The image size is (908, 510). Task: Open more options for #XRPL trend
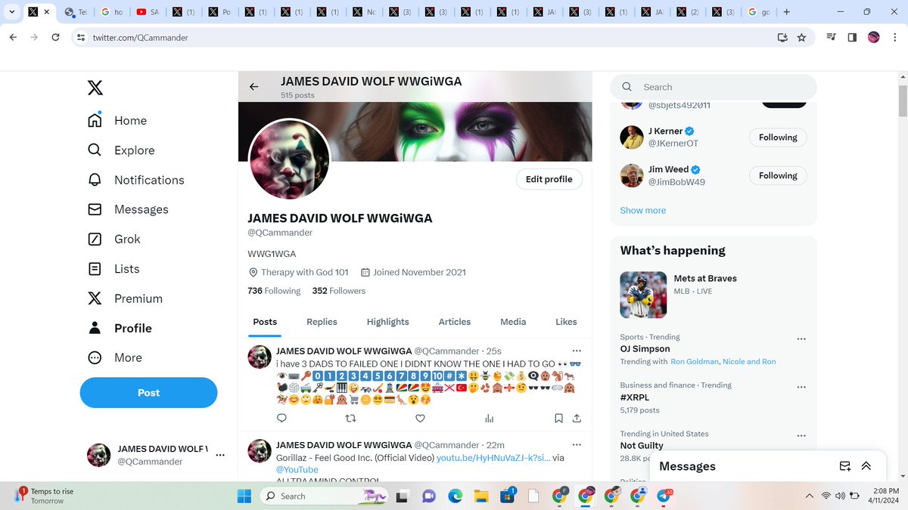point(801,387)
